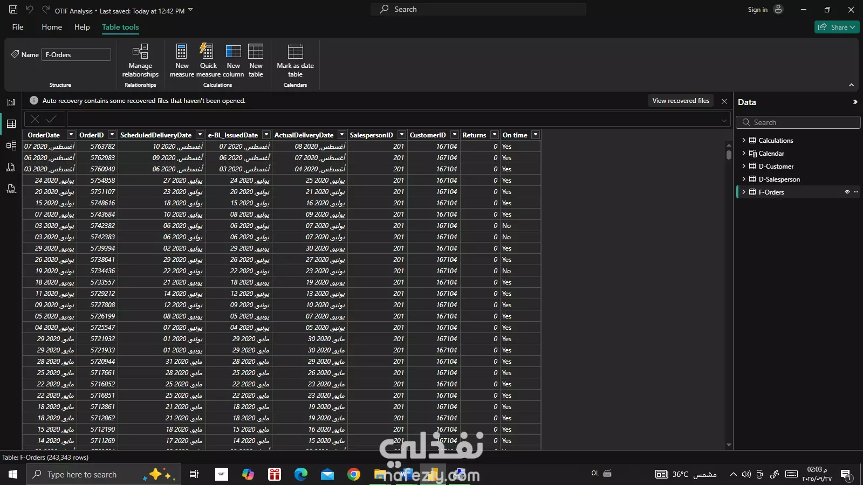Open the user account avatar icon
Image resolution: width=863 pixels, height=485 pixels.
pos(778,10)
